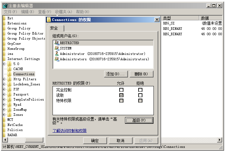The image size is (225, 152).
Task: Click the Registry Editor title bar icon
Action: click(5, 6)
